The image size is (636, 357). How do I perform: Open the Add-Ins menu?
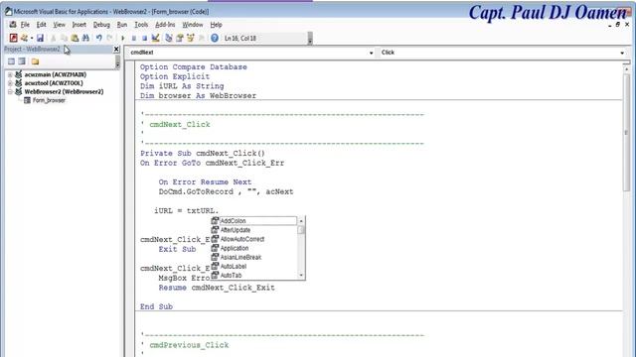pos(165,25)
